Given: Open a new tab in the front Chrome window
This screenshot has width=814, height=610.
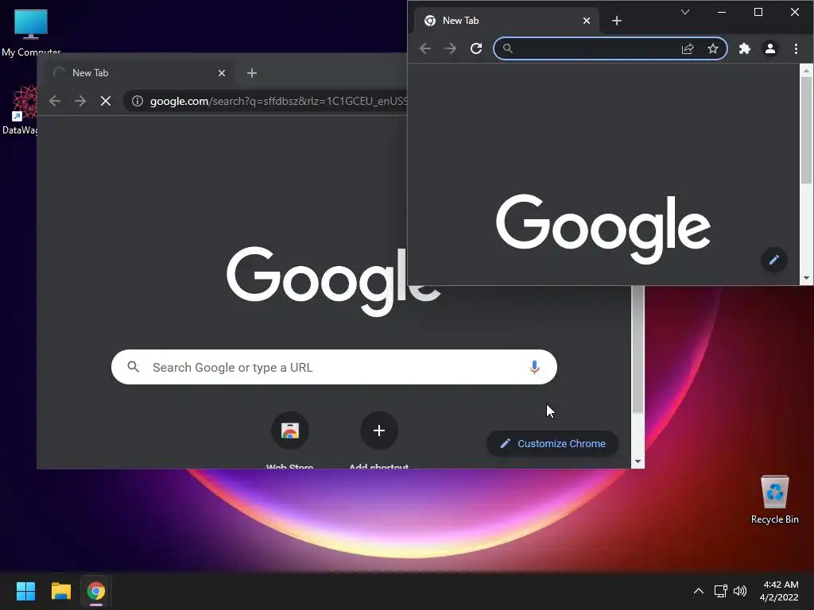Looking at the screenshot, I should pos(616,21).
